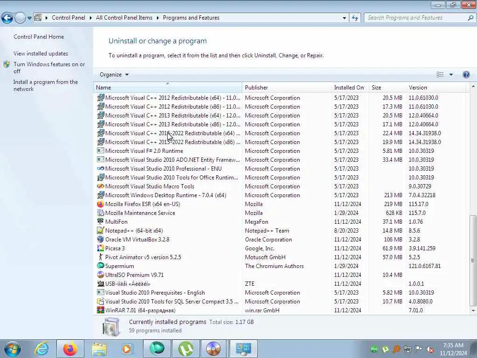Click the Pivot Animator stick figure icon
Image resolution: width=477 pixels, height=358 pixels.
[101, 257]
